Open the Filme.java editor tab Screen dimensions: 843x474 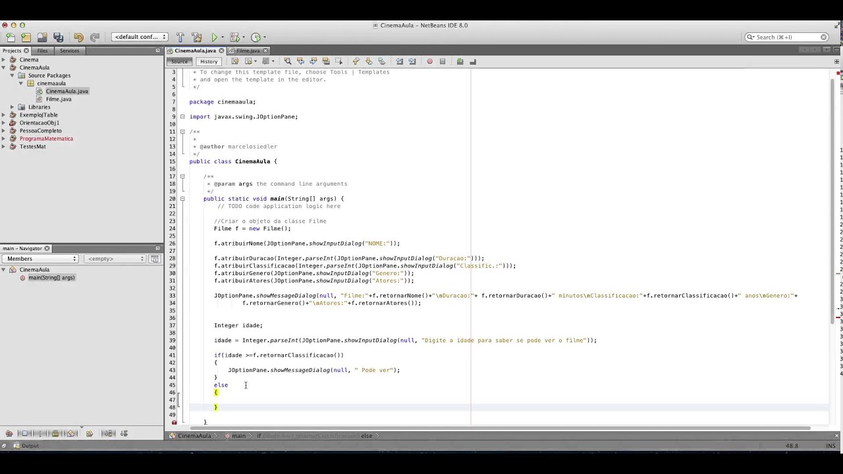coord(248,51)
